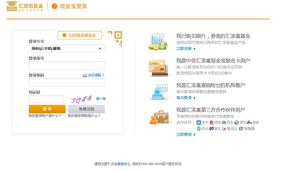This screenshot has width=281, height=171.
Task: Click the credit card icon for 联名卡用户
Action: click(x=157, y=68)
